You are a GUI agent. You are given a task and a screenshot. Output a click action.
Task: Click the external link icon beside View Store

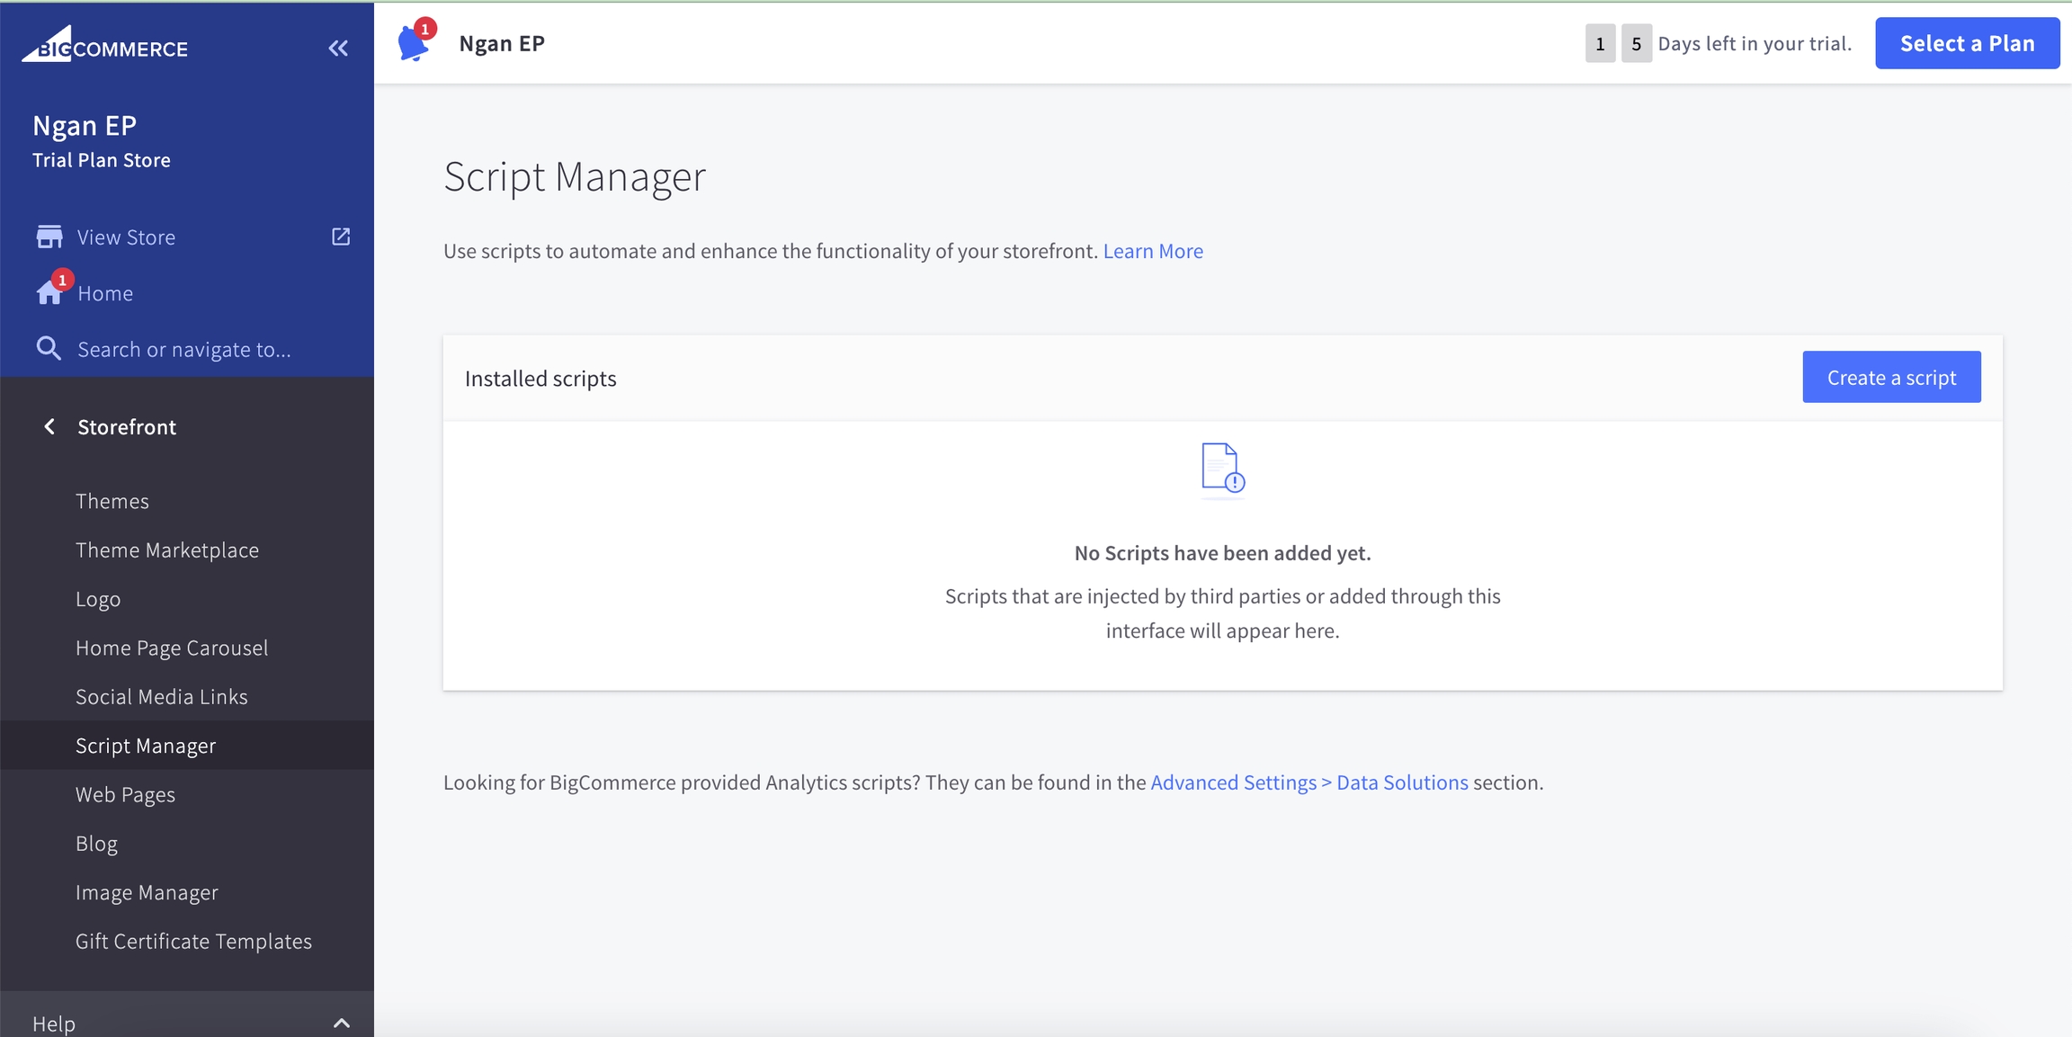coord(341,237)
